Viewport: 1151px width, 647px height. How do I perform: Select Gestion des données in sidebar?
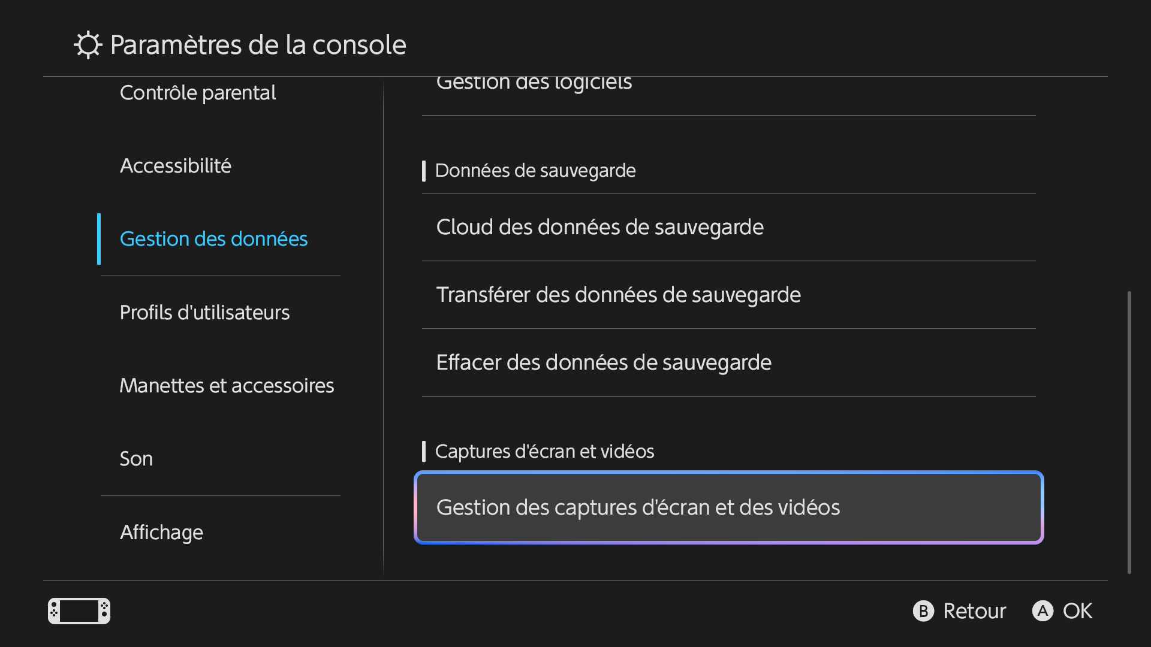pyautogui.click(x=213, y=239)
